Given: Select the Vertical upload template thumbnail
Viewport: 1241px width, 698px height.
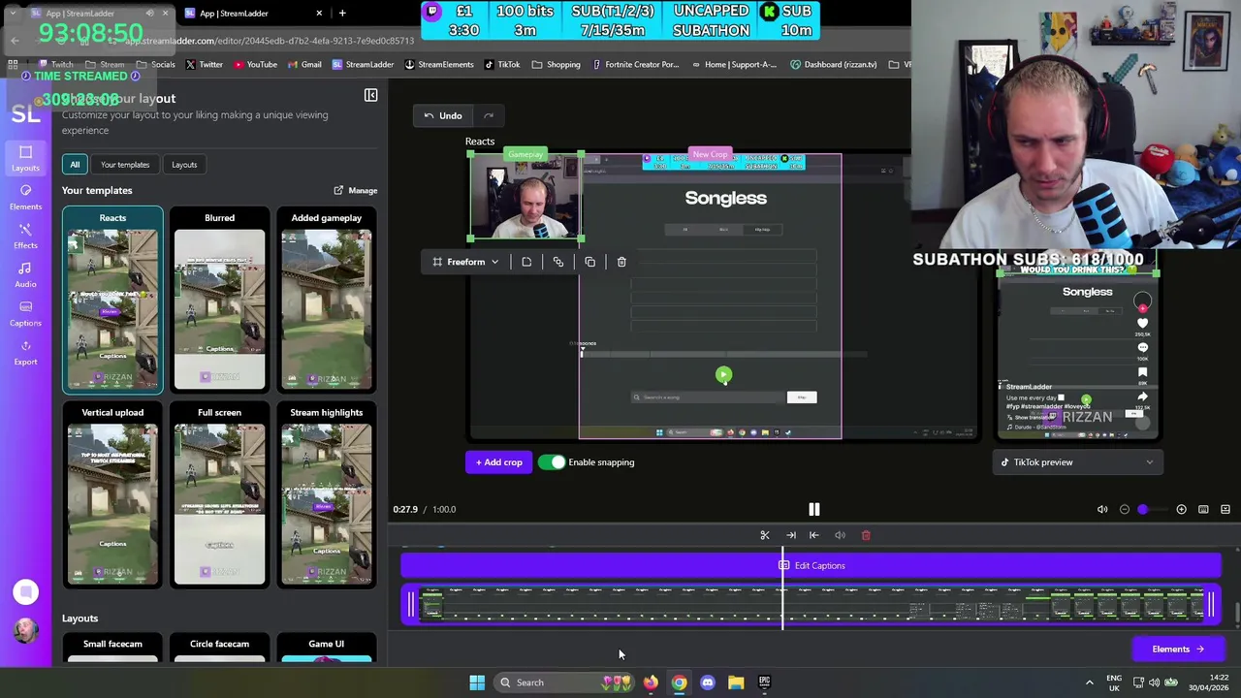Looking at the screenshot, I should 112,496.
